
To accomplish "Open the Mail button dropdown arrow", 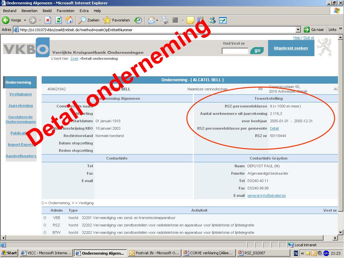I will [x=157, y=20].
